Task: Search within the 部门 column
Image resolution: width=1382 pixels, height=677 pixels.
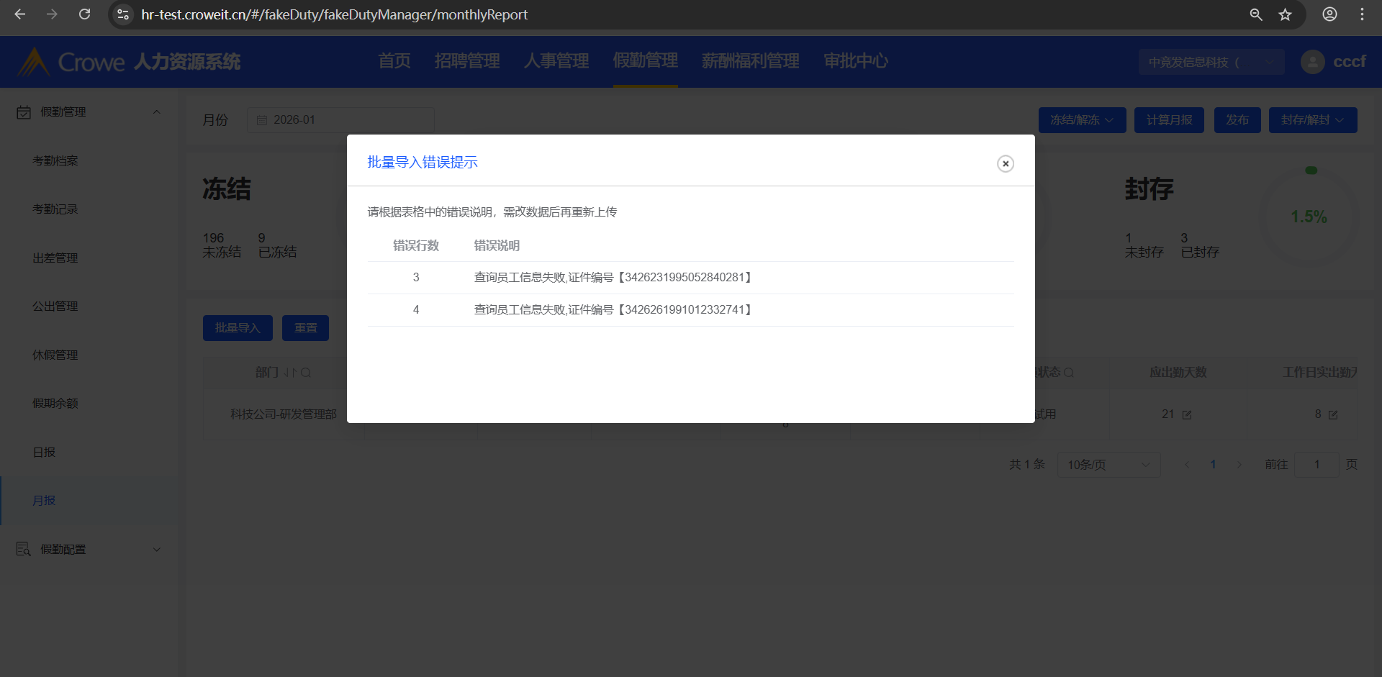Action: coord(306,373)
